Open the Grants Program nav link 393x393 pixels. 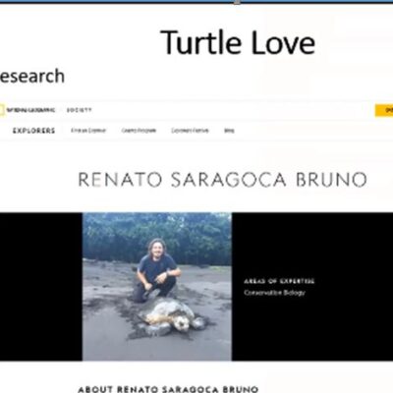139,131
